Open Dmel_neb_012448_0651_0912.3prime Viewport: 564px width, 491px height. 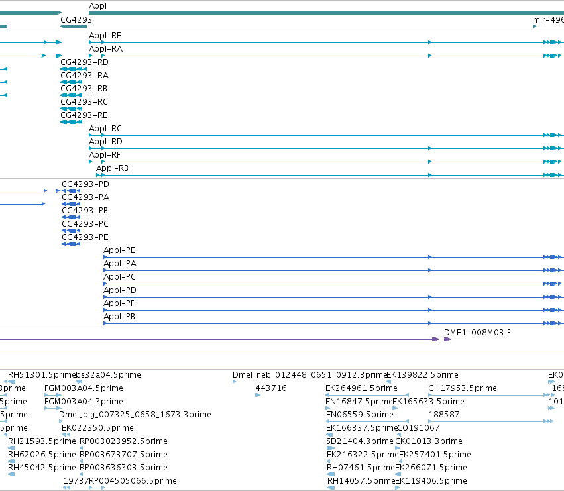click(x=310, y=375)
